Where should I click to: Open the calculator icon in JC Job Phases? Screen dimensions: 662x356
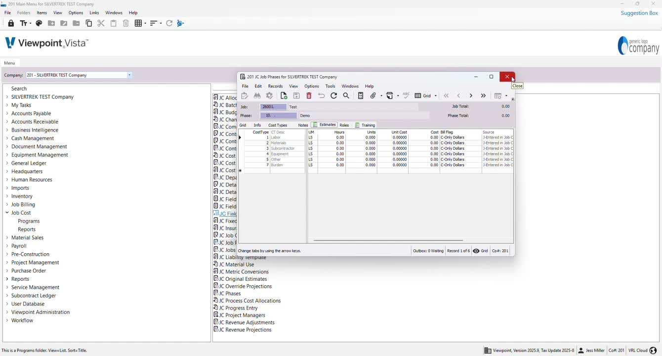coord(361,96)
